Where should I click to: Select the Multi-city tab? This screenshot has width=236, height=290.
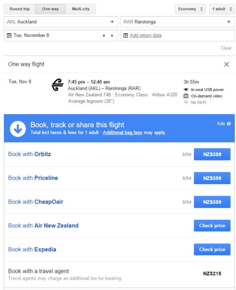point(81,9)
